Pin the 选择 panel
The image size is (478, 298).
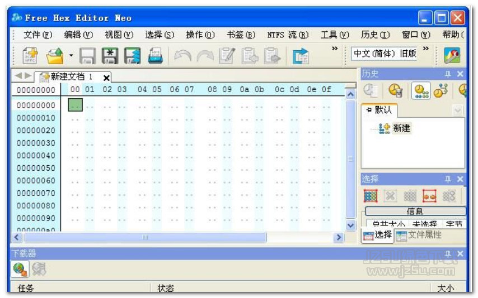click(x=448, y=179)
